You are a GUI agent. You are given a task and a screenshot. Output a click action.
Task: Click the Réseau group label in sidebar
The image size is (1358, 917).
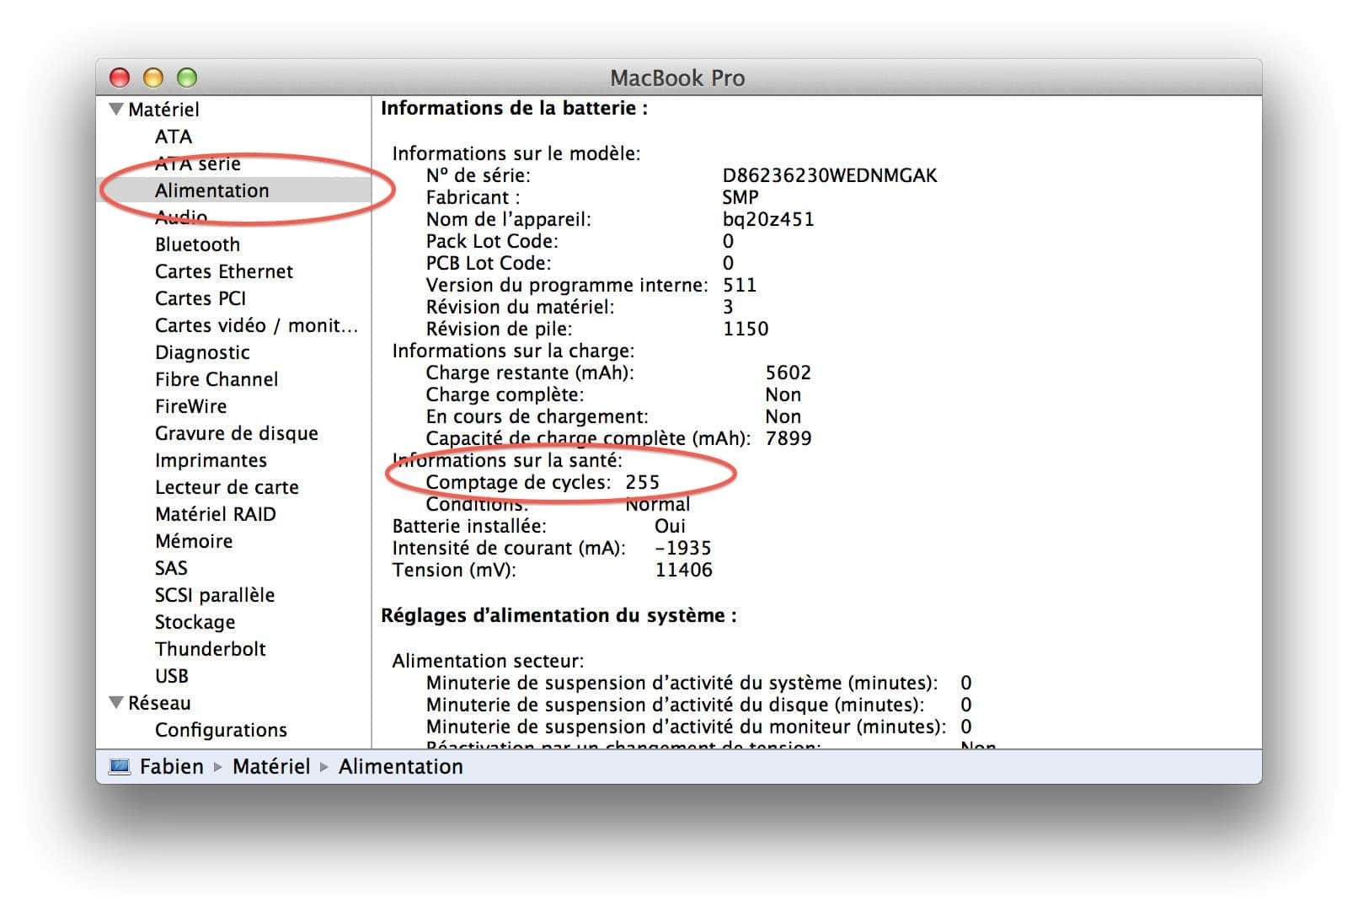159,703
